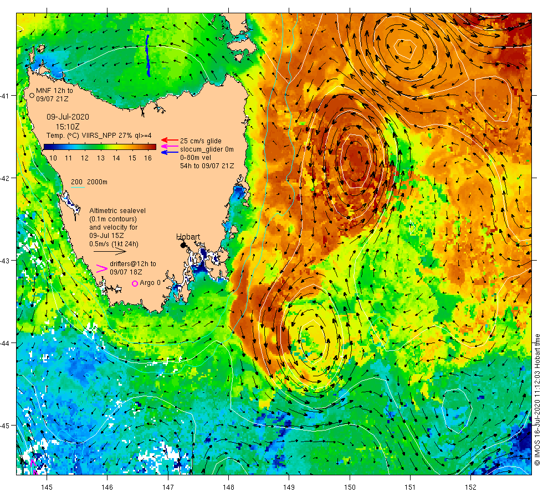Click the '25 cm/s glide' legend text
Screen dimensions: 543x498
coord(201,141)
